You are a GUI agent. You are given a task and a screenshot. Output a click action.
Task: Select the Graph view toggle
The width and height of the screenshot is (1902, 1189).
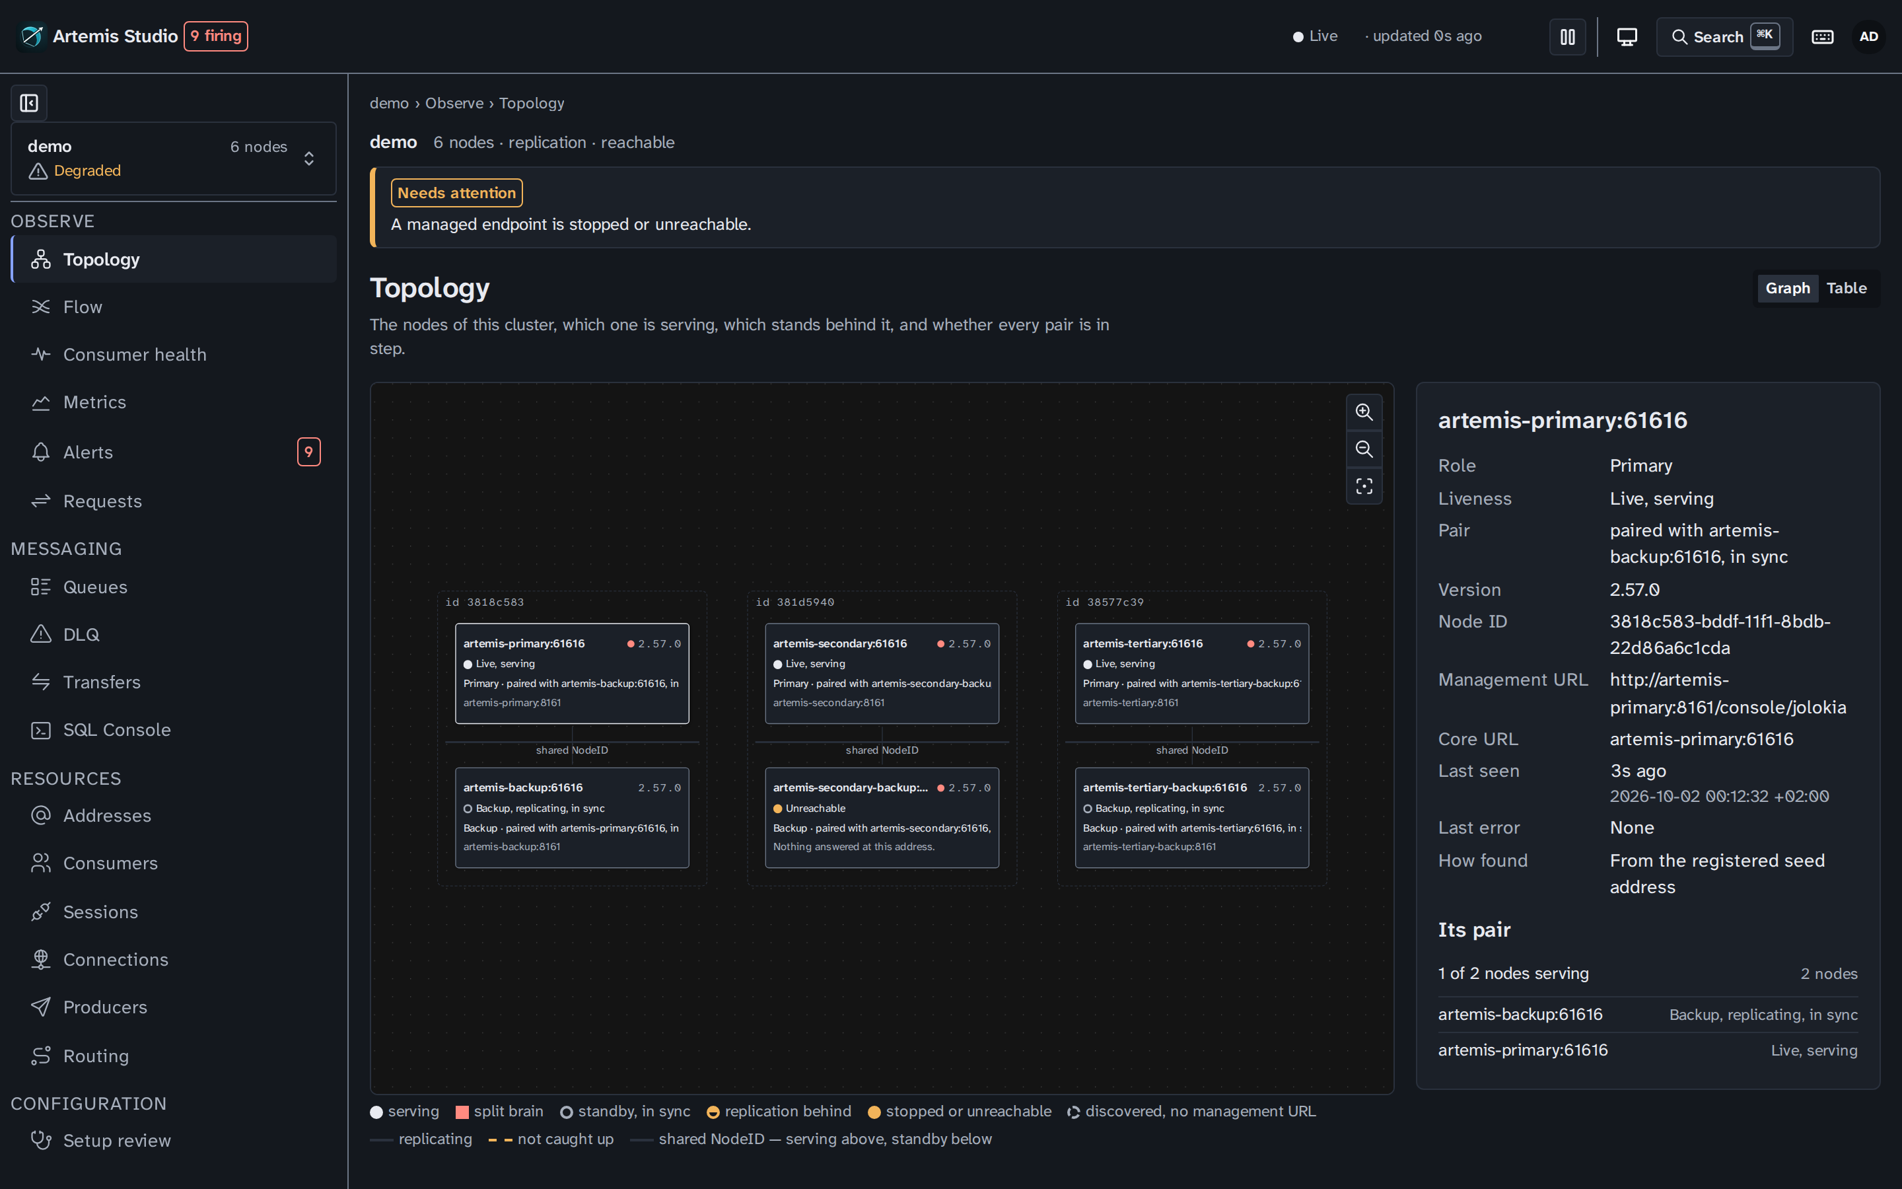click(1787, 288)
